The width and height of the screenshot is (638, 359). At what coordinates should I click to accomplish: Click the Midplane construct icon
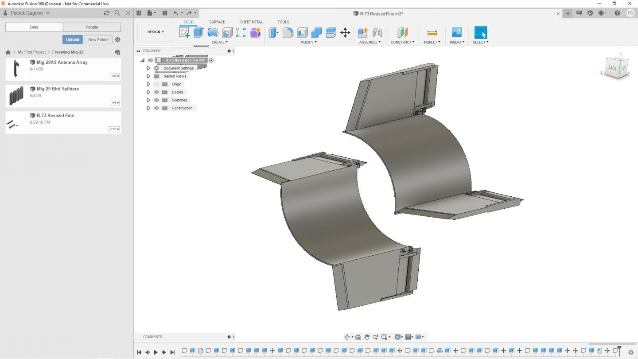pyautogui.click(x=402, y=32)
